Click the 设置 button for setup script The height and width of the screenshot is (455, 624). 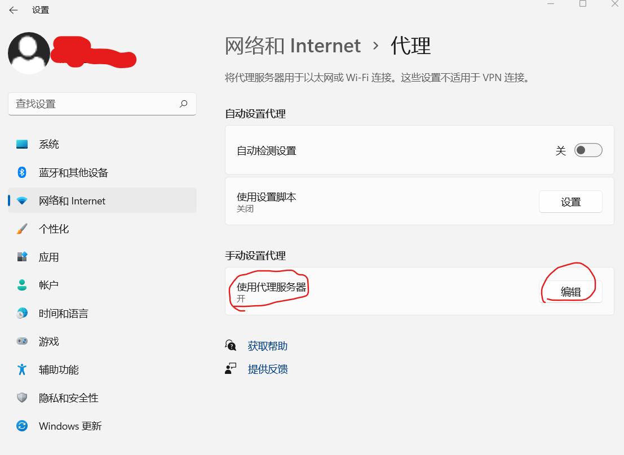(x=570, y=201)
